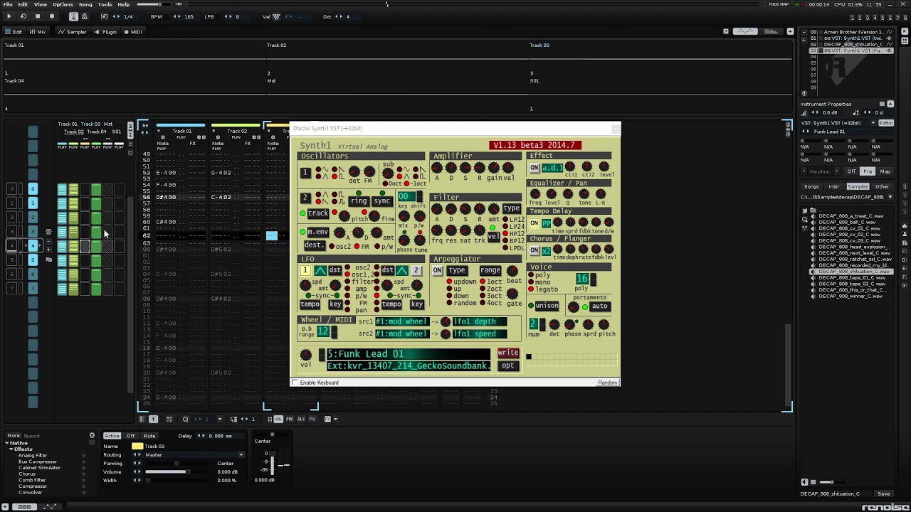Viewport: 911px width, 512px height.
Task: Show delay column via DLY icon
Action: click(x=301, y=419)
